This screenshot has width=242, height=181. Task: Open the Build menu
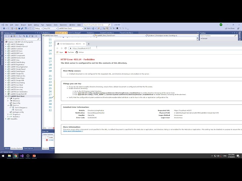pos(30,25)
